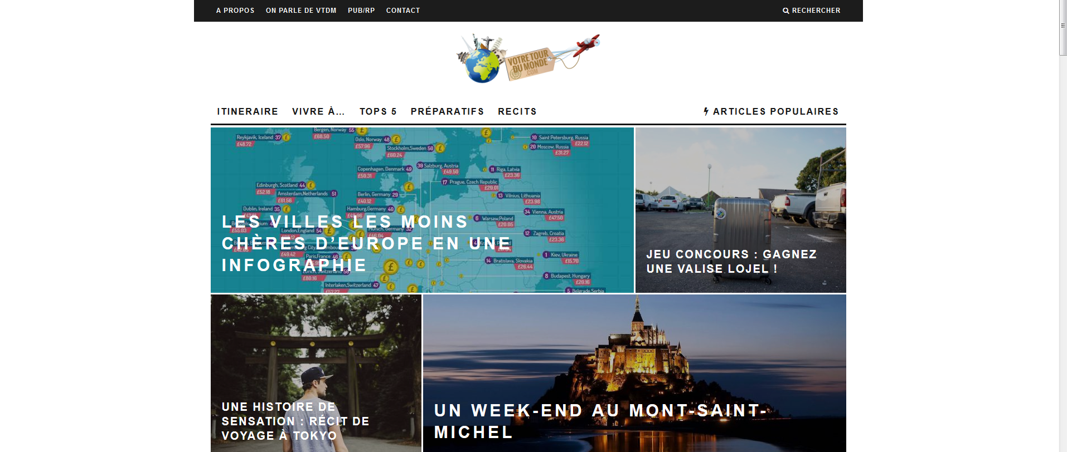1067x452 pixels.
Task: Open ON PARLE DE VTDM link
Action: (x=301, y=11)
